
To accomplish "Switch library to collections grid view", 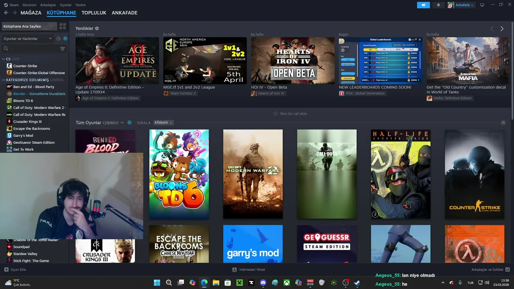I will click(63, 26).
